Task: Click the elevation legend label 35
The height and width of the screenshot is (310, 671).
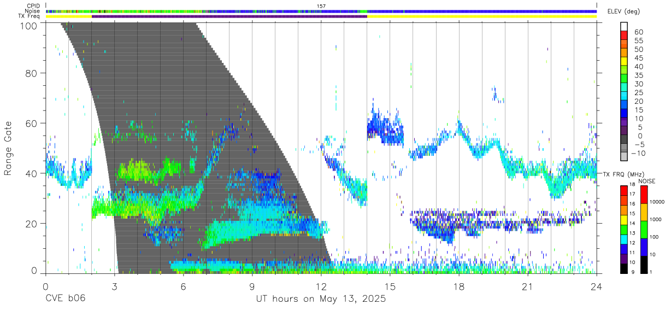Action: click(x=638, y=75)
